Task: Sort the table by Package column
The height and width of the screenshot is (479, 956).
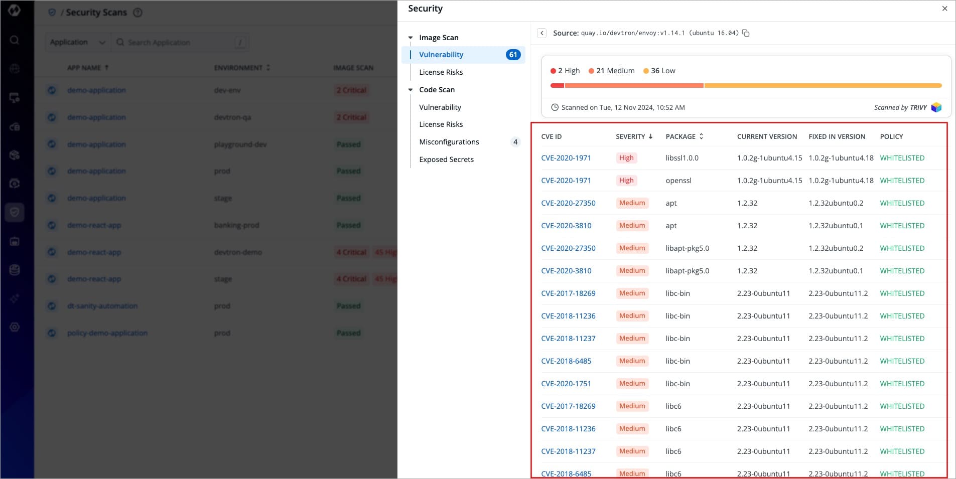Action: coord(684,136)
